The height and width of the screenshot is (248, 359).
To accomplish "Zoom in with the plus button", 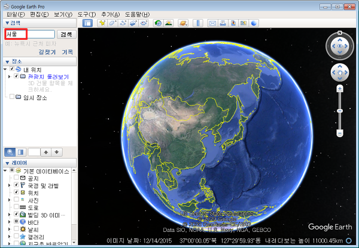I will point(340,88).
